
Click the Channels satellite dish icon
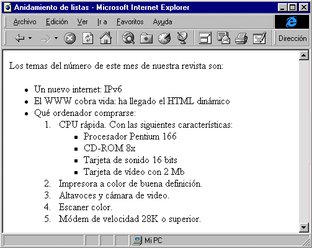pyautogui.click(x=182, y=38)
